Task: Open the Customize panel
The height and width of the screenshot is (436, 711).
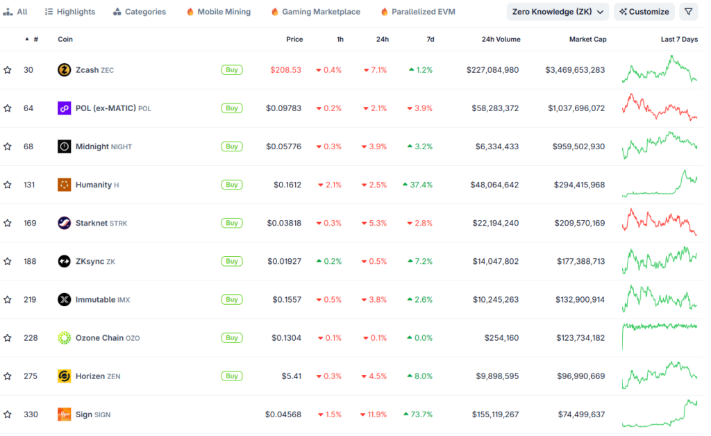Action: pos(644,11)
